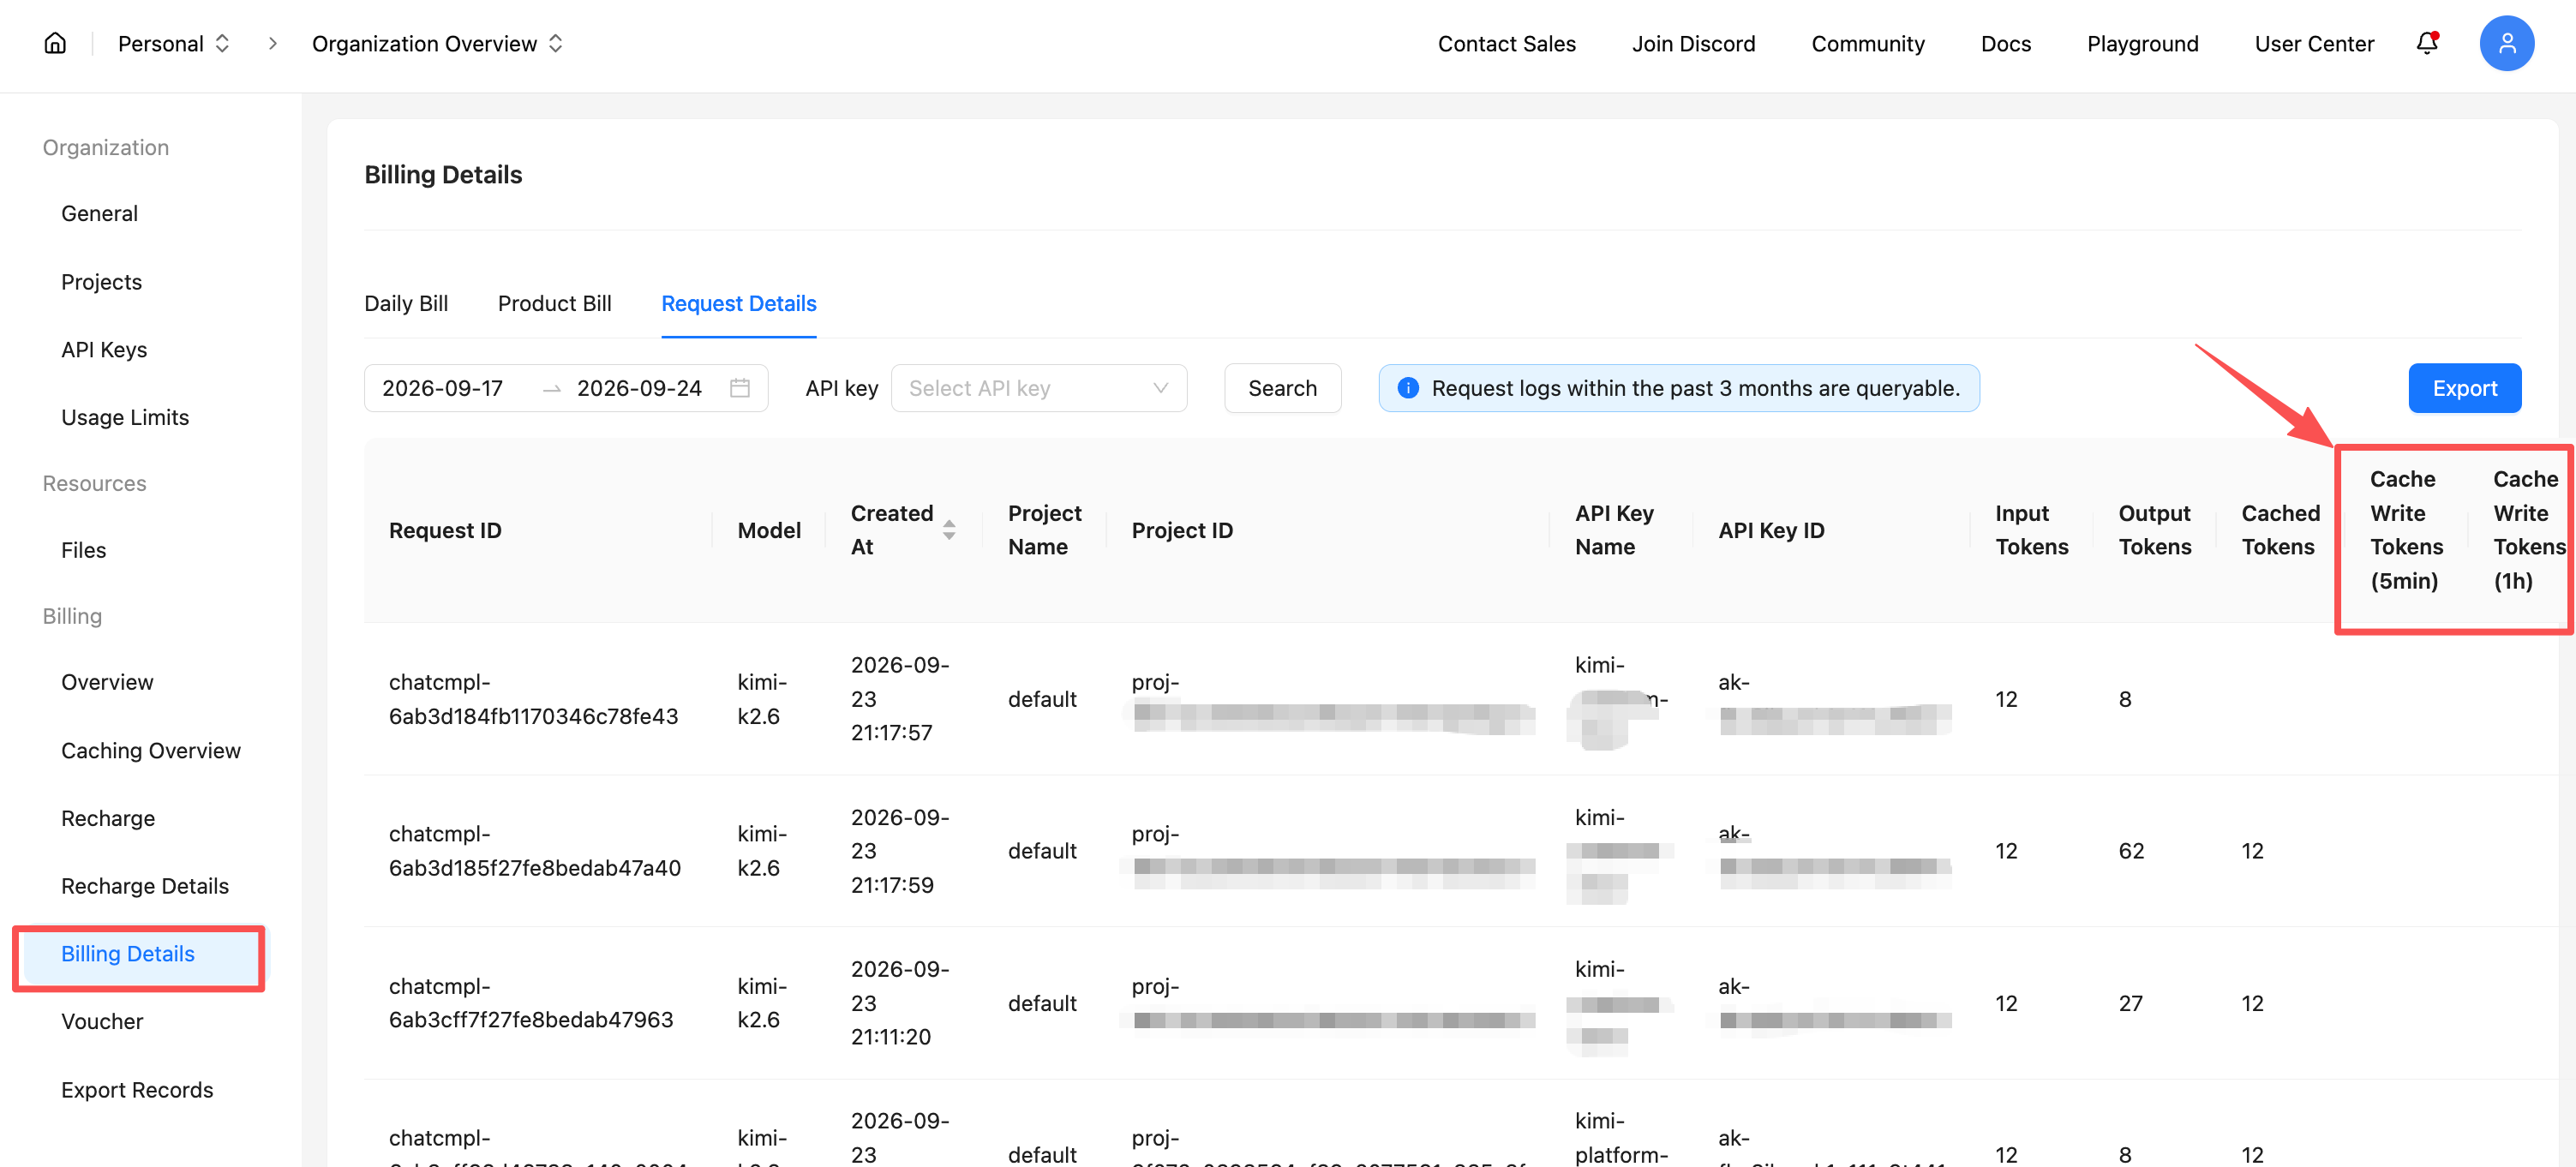Click the calendar icon in date range
The image size is (2576, 1167).
pos(740,388)
